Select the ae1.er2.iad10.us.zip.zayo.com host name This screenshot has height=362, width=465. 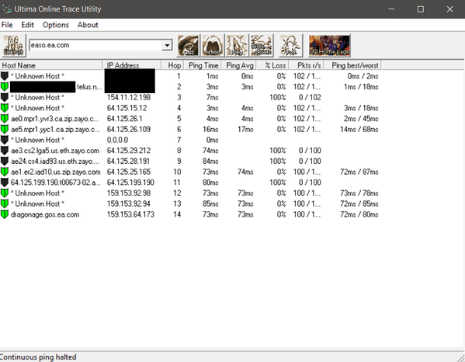(55, 172)
